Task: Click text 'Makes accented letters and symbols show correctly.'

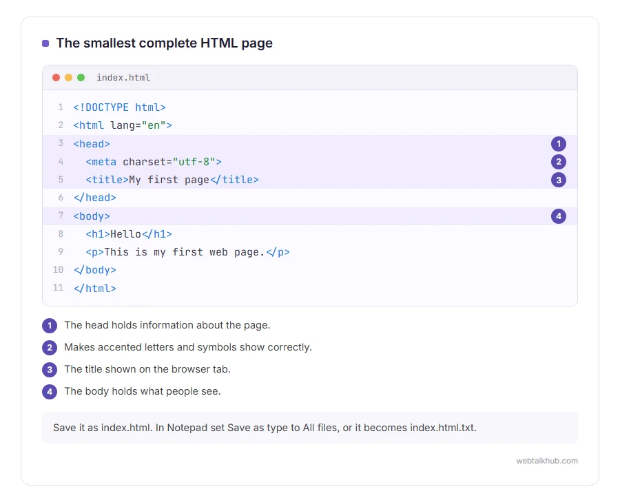Action: [x=188, y=347]
